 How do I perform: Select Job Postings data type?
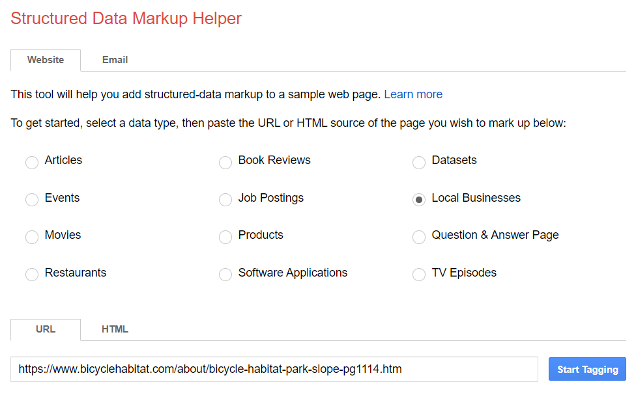[x=225, y=200]
